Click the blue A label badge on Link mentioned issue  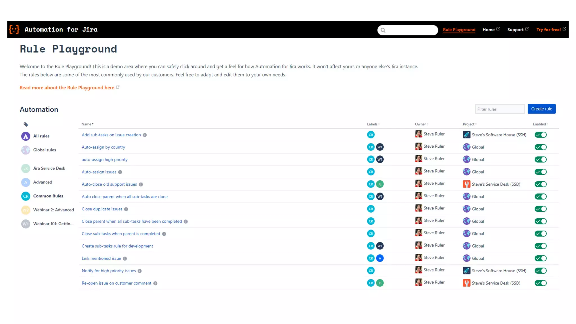tap(380, 258)
